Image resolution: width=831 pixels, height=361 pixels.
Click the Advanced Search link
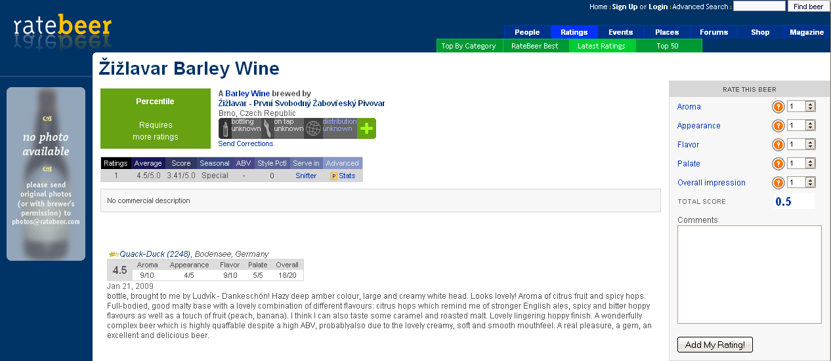click(700, 7)
